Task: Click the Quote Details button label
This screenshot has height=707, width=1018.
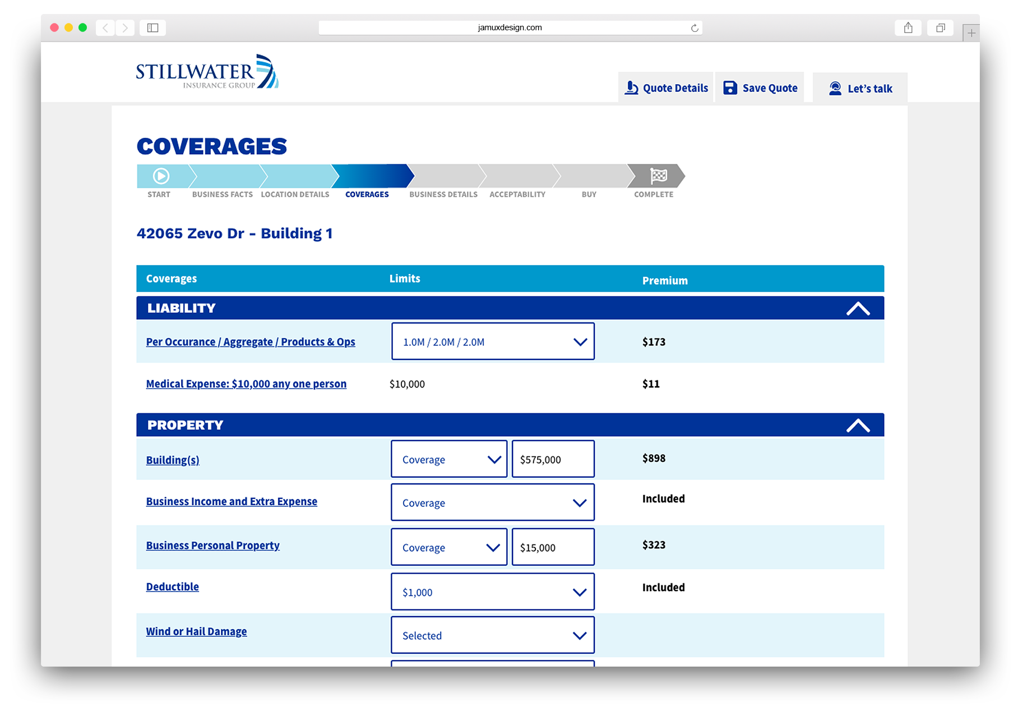Action: point(675,88)
